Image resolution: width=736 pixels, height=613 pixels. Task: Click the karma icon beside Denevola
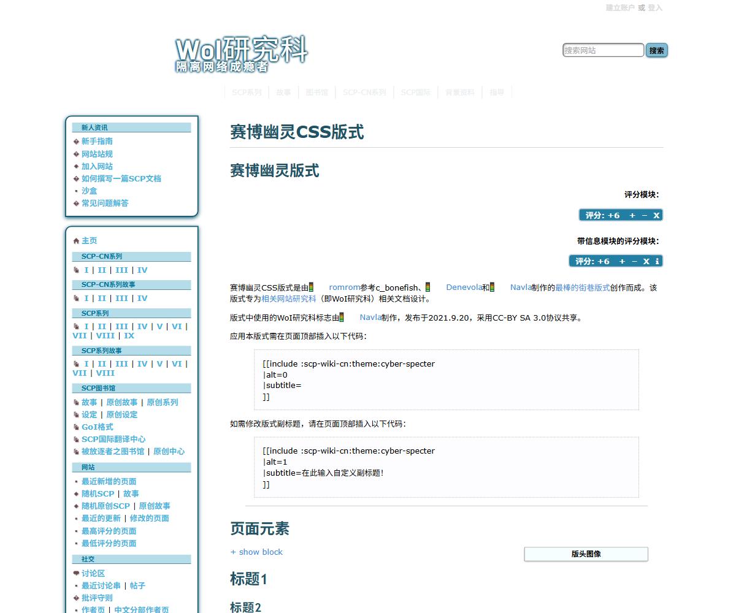pos(427,287)
